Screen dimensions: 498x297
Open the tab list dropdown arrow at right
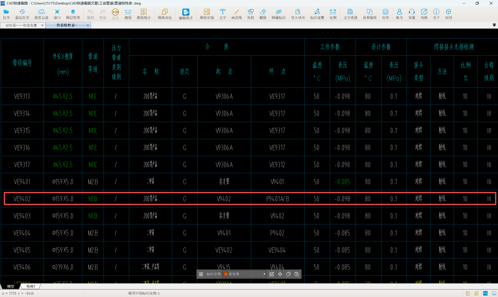[494, 25]
